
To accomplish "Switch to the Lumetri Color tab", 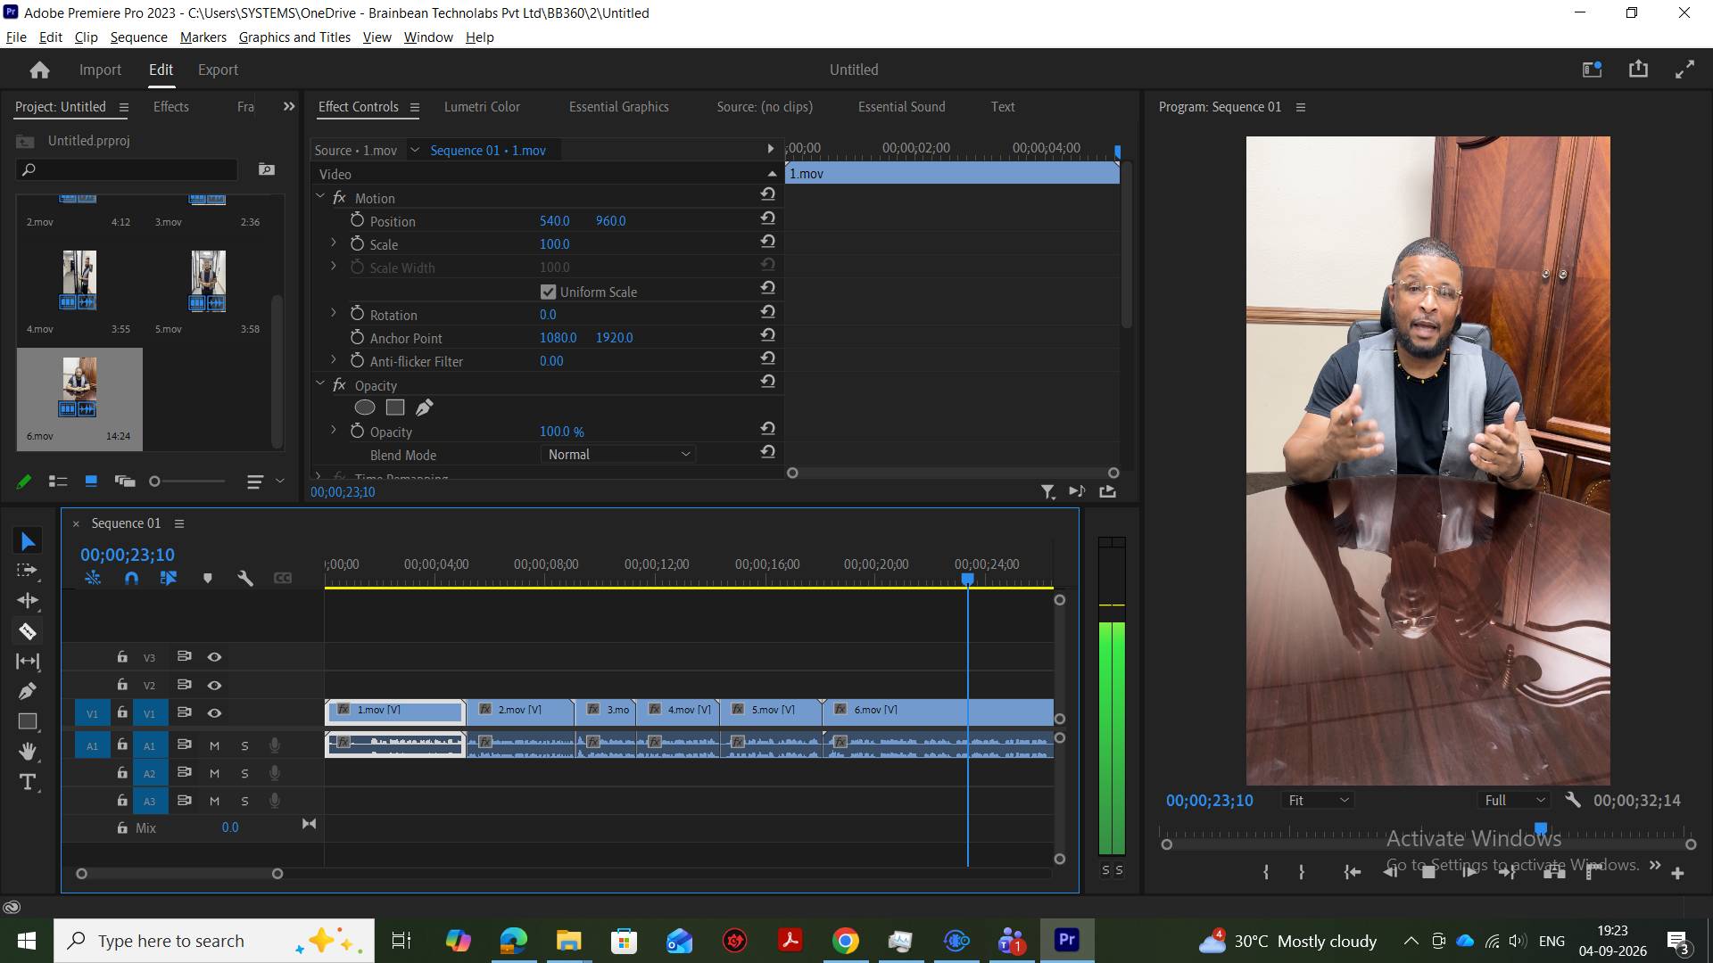I will tap(482, 107).
